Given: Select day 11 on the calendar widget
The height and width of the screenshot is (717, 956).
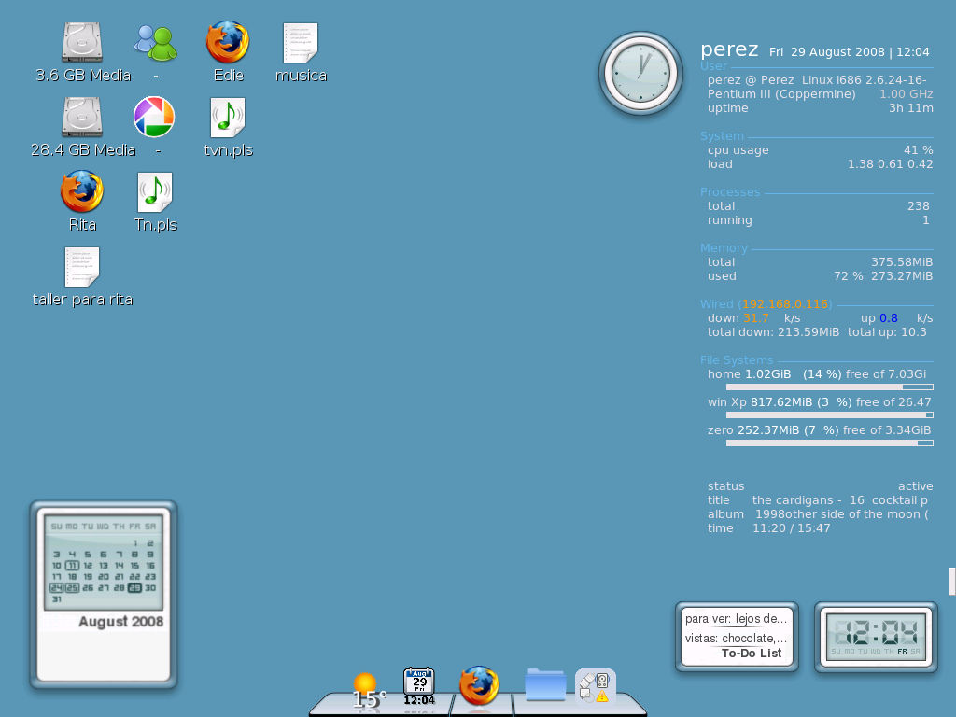Looking at the screenshot, I should [72, 565].
